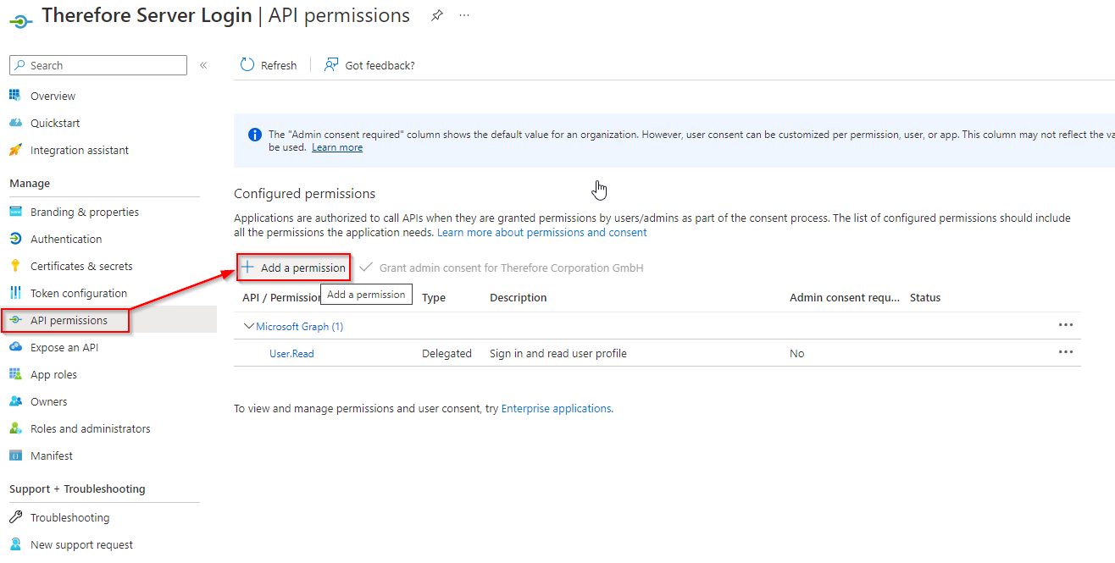
Task: Click the Certificates & secrets key icon
Action: click(15, 266)
